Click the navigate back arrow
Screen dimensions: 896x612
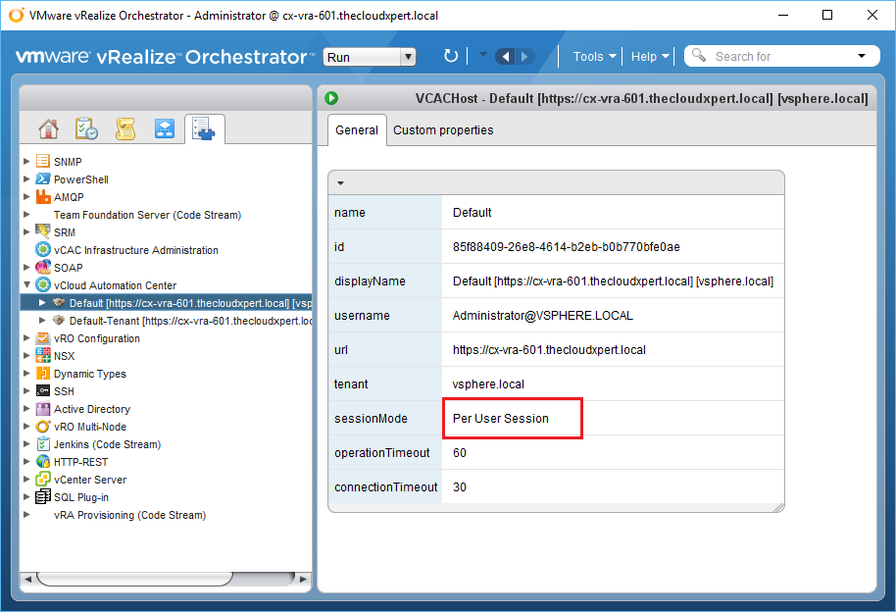506,56
